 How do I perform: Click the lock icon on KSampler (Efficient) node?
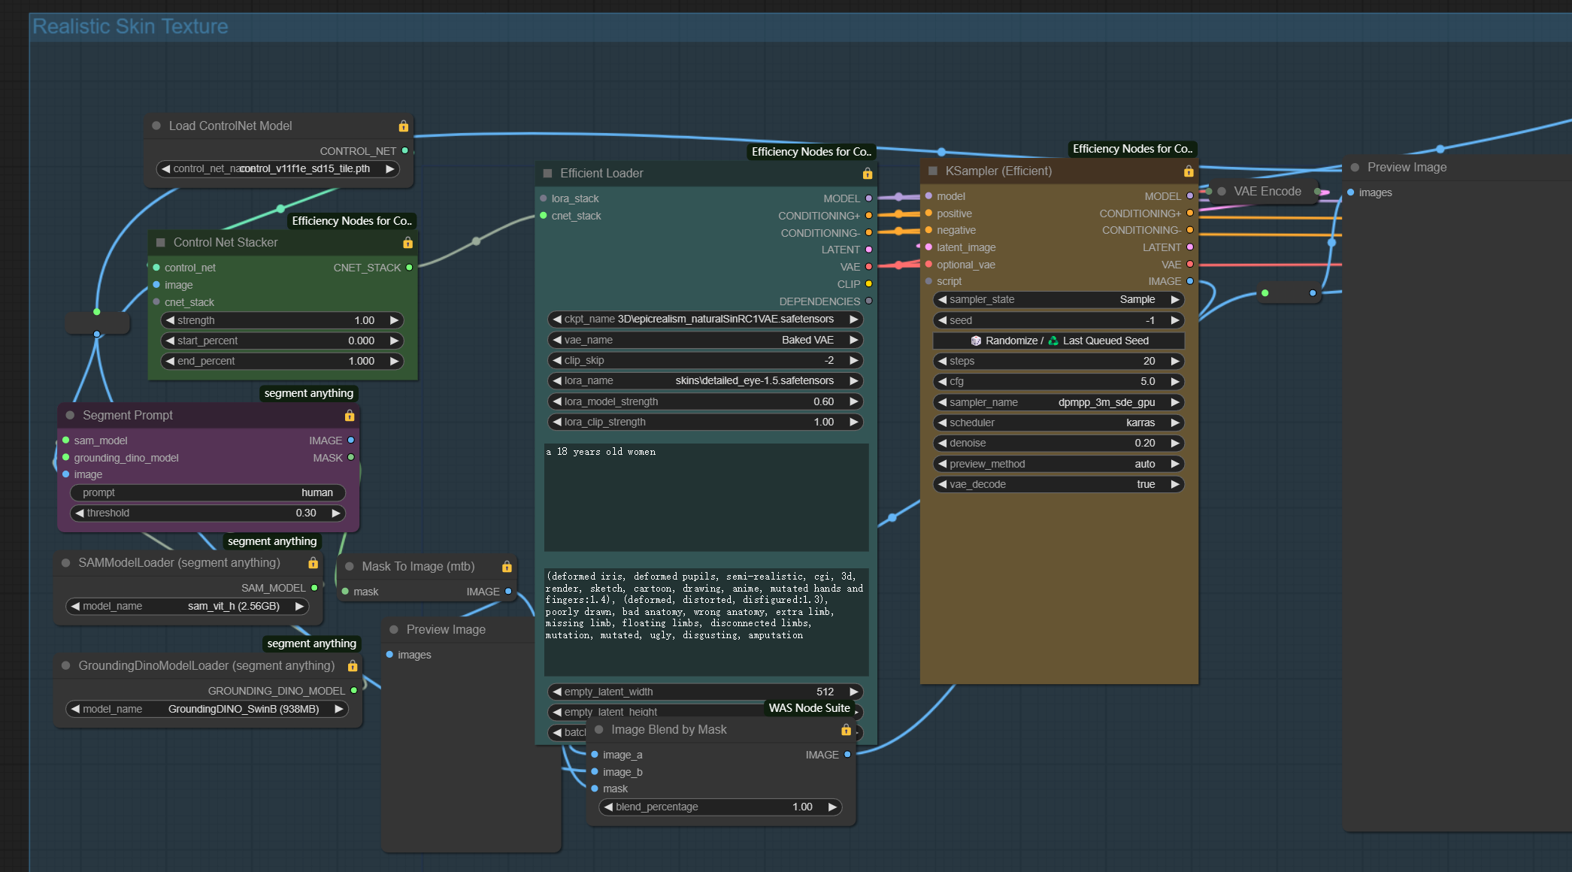[1189, 171]
